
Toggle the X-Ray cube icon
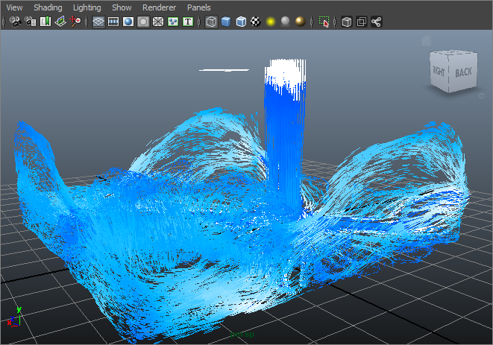347,22
